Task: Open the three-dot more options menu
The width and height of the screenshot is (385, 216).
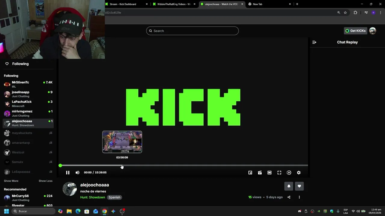Action: [x=299, y=197]
